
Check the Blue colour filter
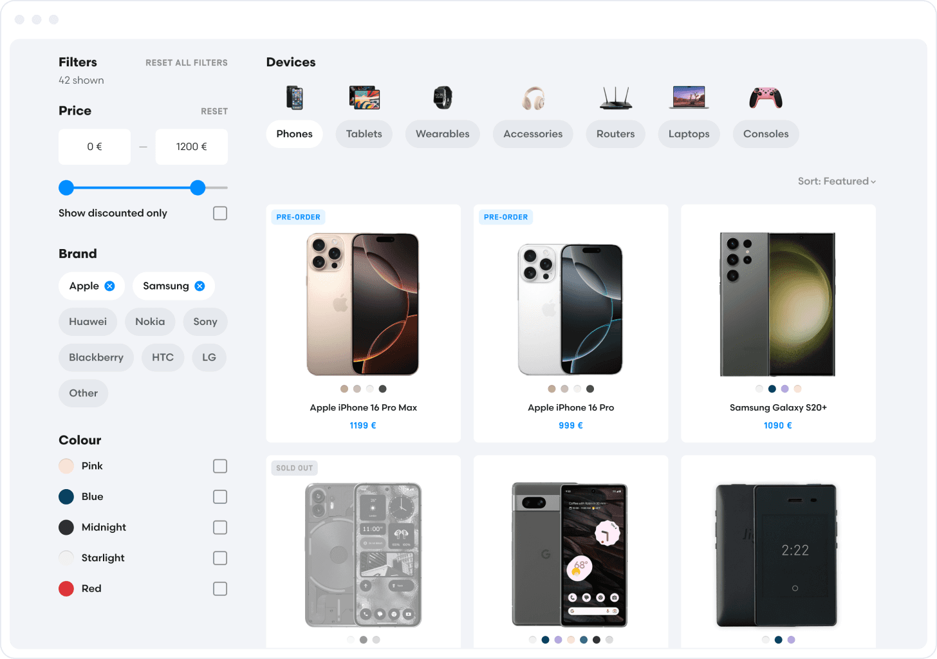click(x=220, y=497)
